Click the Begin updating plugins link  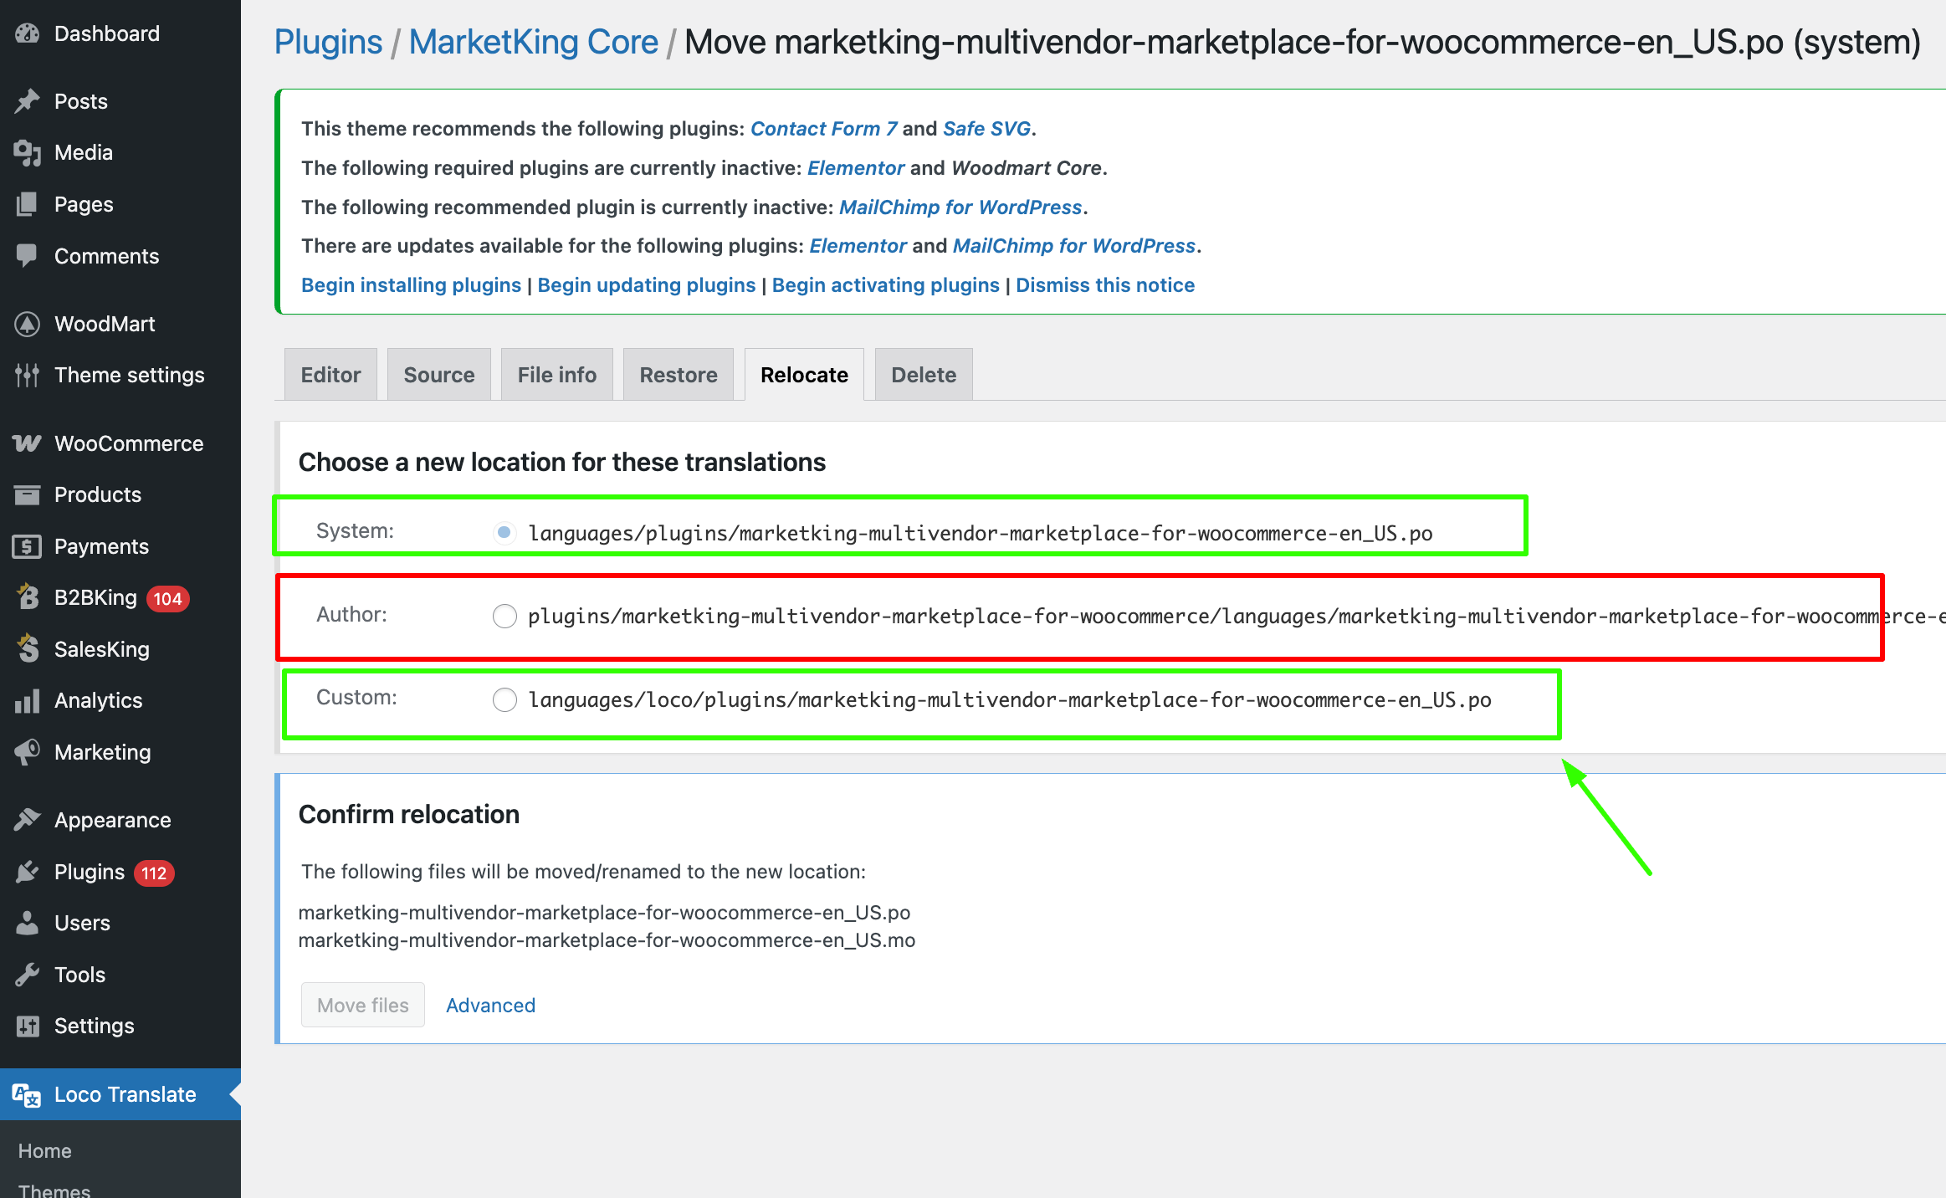click(x=646, y=285)
